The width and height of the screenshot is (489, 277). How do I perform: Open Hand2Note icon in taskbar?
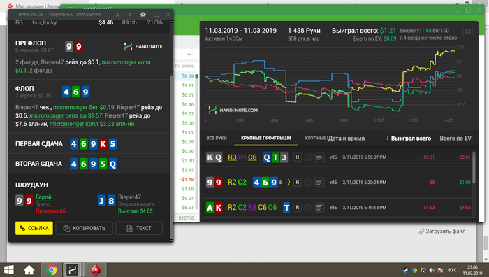73,269
